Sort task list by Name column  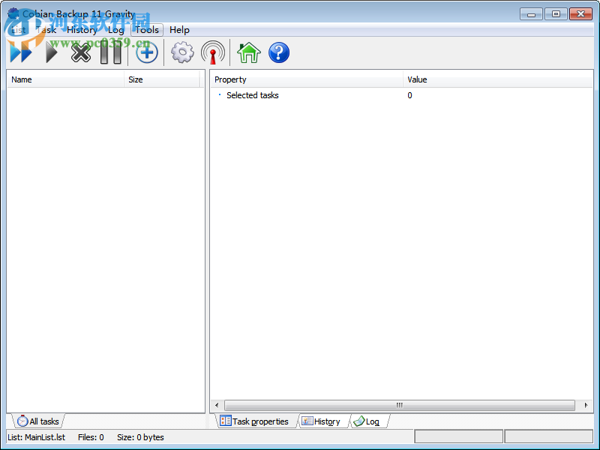65,79
